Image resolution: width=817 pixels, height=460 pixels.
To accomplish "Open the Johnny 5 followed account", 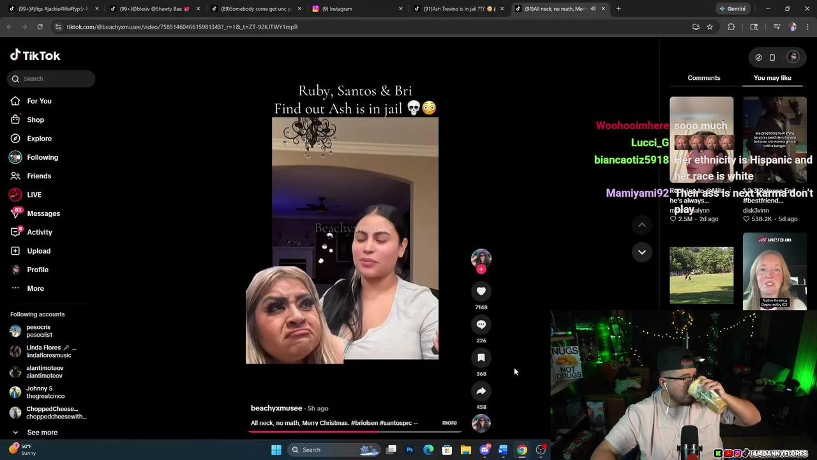I will coord(45,392).
